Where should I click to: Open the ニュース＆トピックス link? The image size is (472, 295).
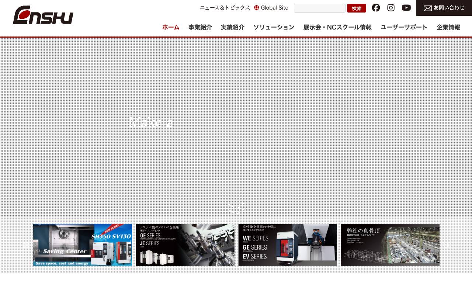tap(225, 7)
